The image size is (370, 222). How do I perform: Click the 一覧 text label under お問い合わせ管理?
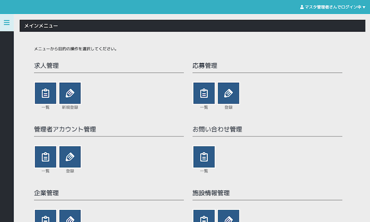point(204,171)
